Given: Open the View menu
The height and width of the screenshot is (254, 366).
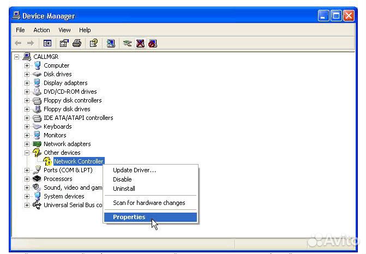Looking at the screenshot, I should (65, 30).
